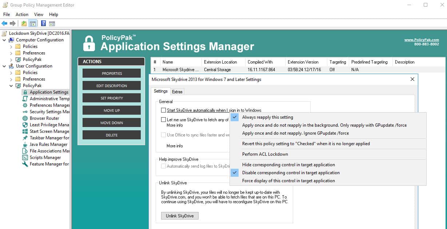Open the Action menu

[22, 15]
